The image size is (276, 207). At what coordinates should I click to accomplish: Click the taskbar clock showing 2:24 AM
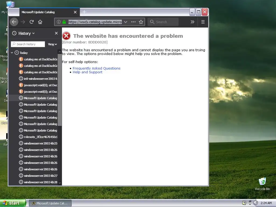[x=266, y=203]
